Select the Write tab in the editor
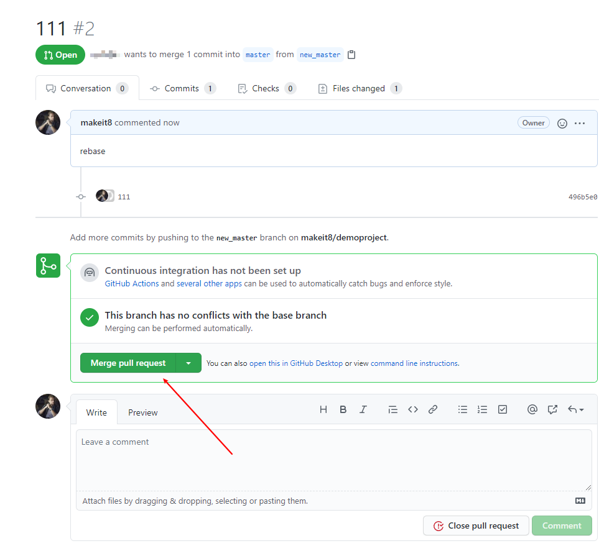This screenshot has width=599, height=546. (96, 412)
